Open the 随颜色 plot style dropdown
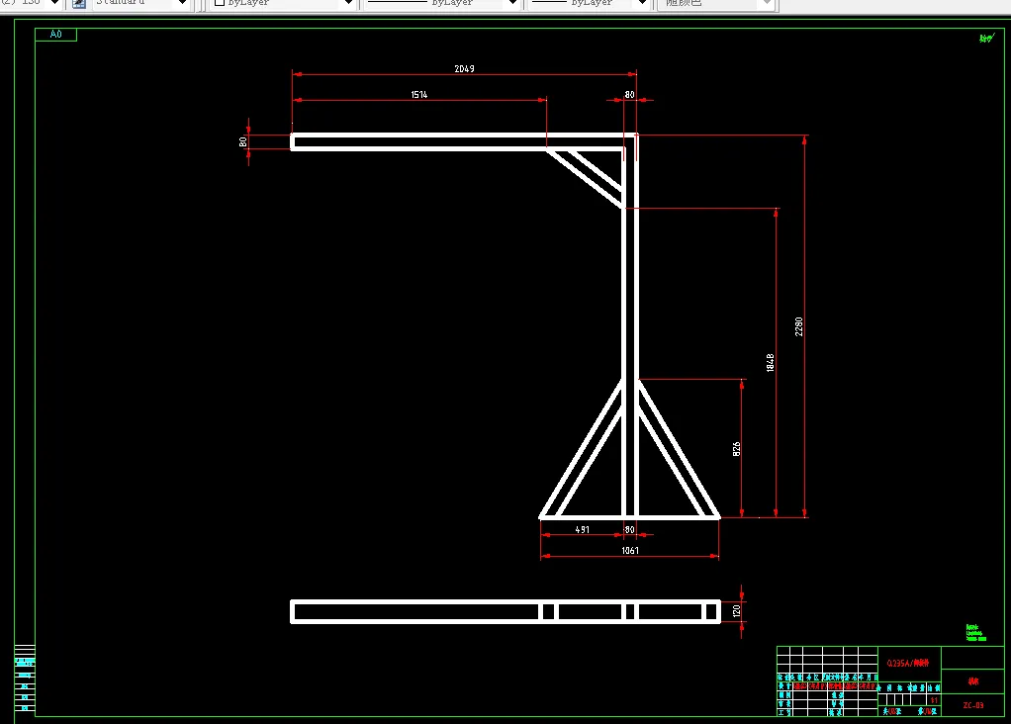Screen dimensions: 1011x724 coord(767,3)
